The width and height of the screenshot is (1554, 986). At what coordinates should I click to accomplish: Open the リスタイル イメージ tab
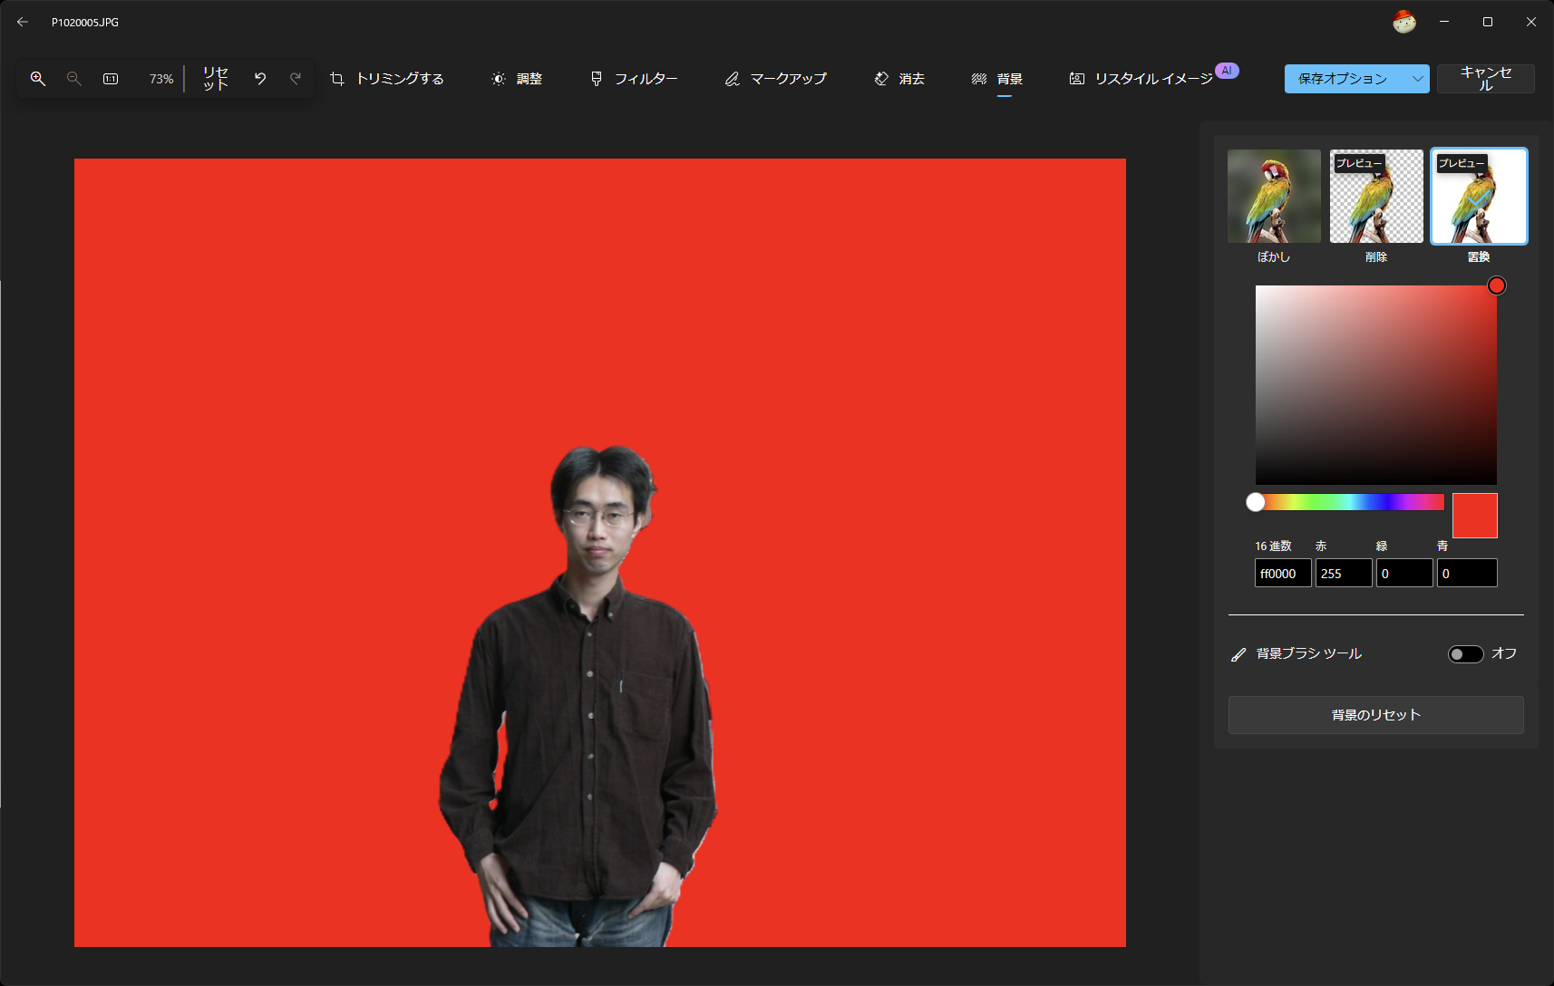pyautogui.click(x=1153, y=79)
